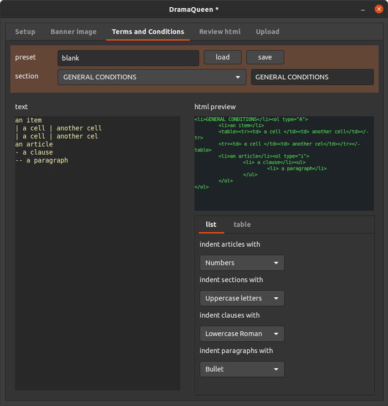388x406 pixels.
Task: Select the list sub-tab
Action: pos(211,224)
